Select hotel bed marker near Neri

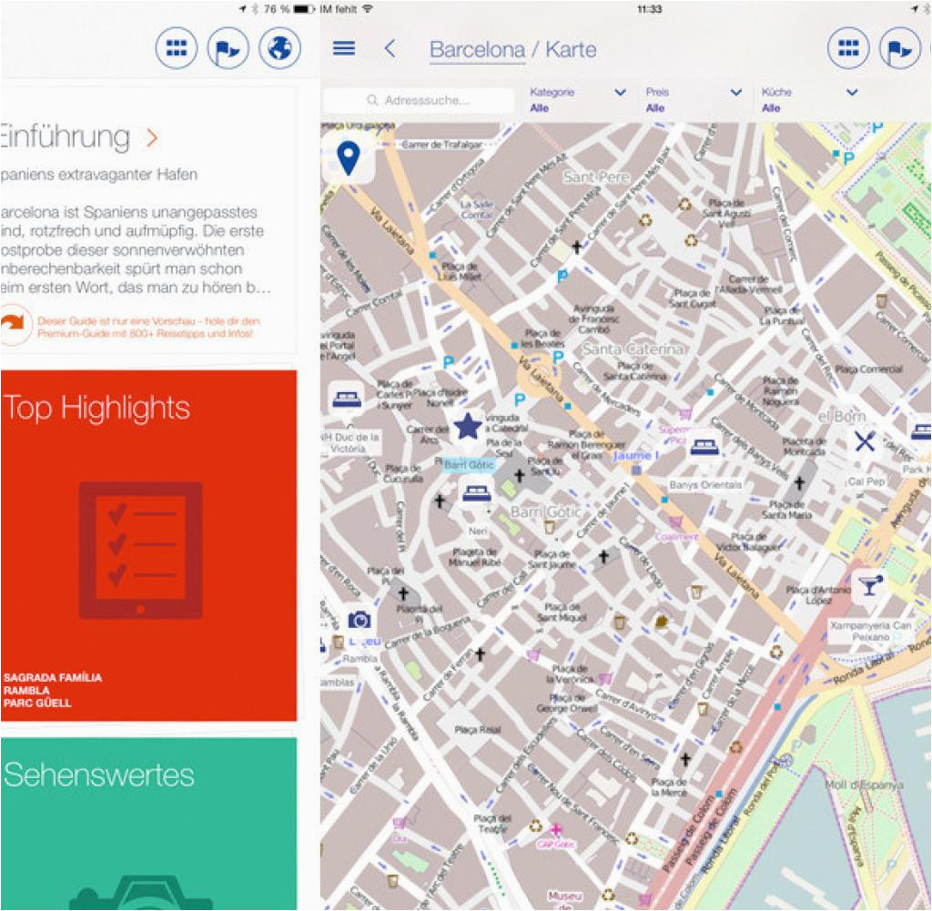click(x=476, y=493)
